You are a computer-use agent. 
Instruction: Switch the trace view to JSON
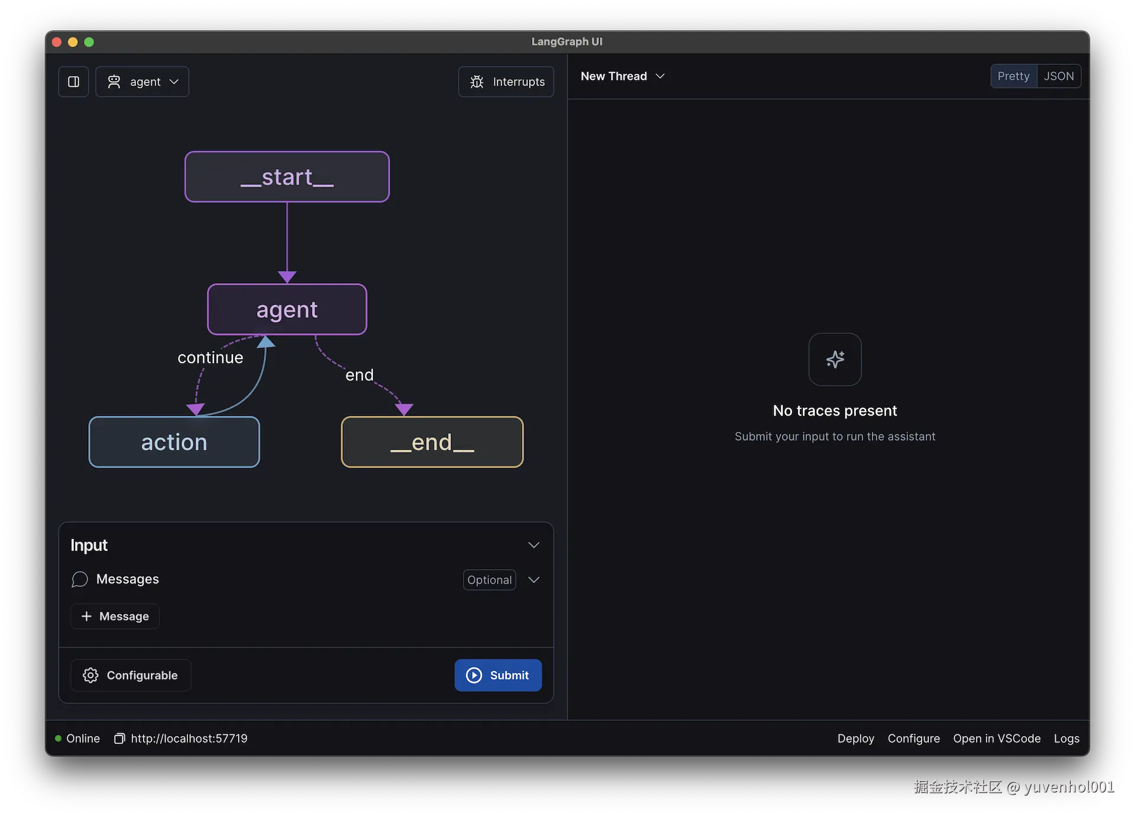tap(1058, 76)
